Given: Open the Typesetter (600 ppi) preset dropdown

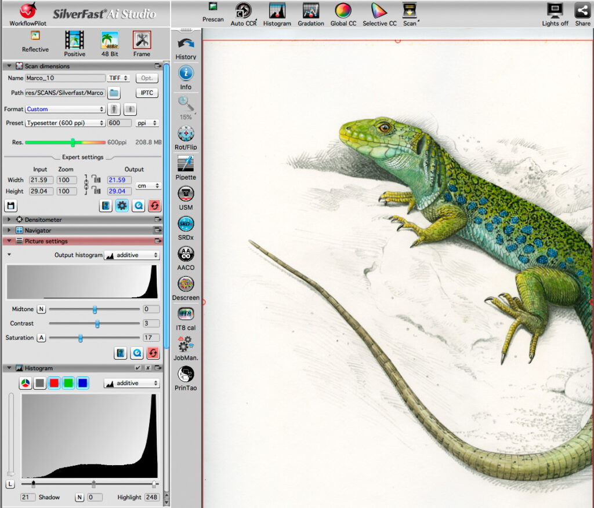Looking at the screenshot, I should [x=64, y=123].
